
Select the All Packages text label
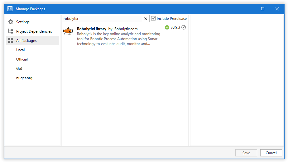click(26, 41)
